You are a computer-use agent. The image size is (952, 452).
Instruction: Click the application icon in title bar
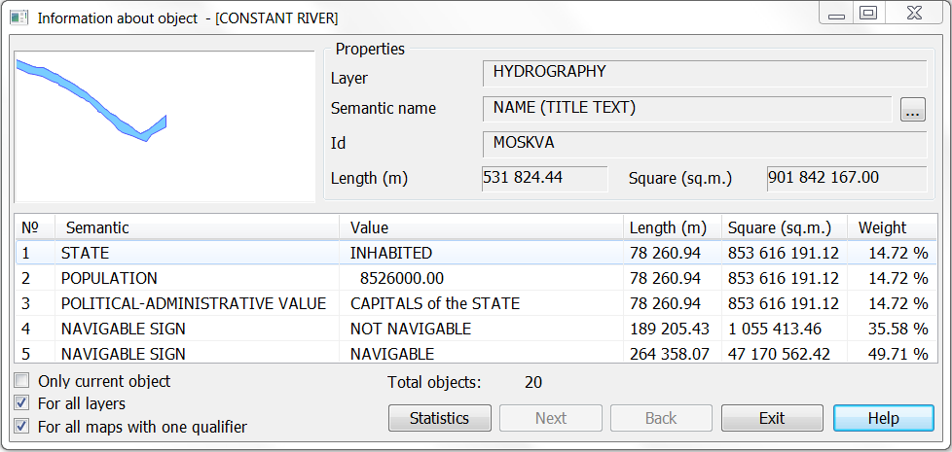tap(18, 17)
